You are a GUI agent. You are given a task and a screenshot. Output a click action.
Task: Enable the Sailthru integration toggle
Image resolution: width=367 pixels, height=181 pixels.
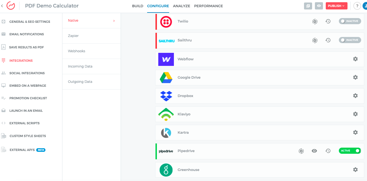[x=350, y=40]
